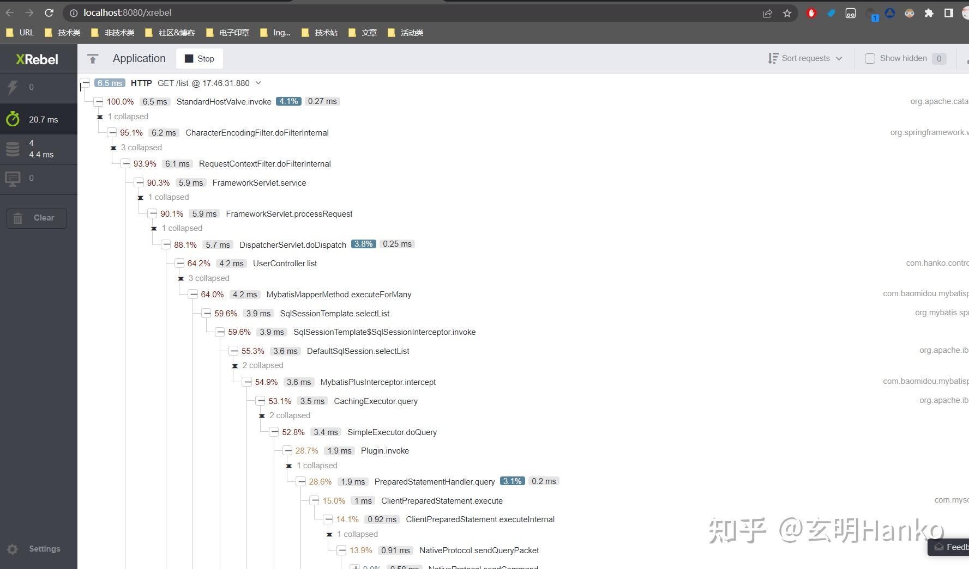Collapse the PreparedStatementHandler.query node
The image size is (969, 569).
coord(301,482)
